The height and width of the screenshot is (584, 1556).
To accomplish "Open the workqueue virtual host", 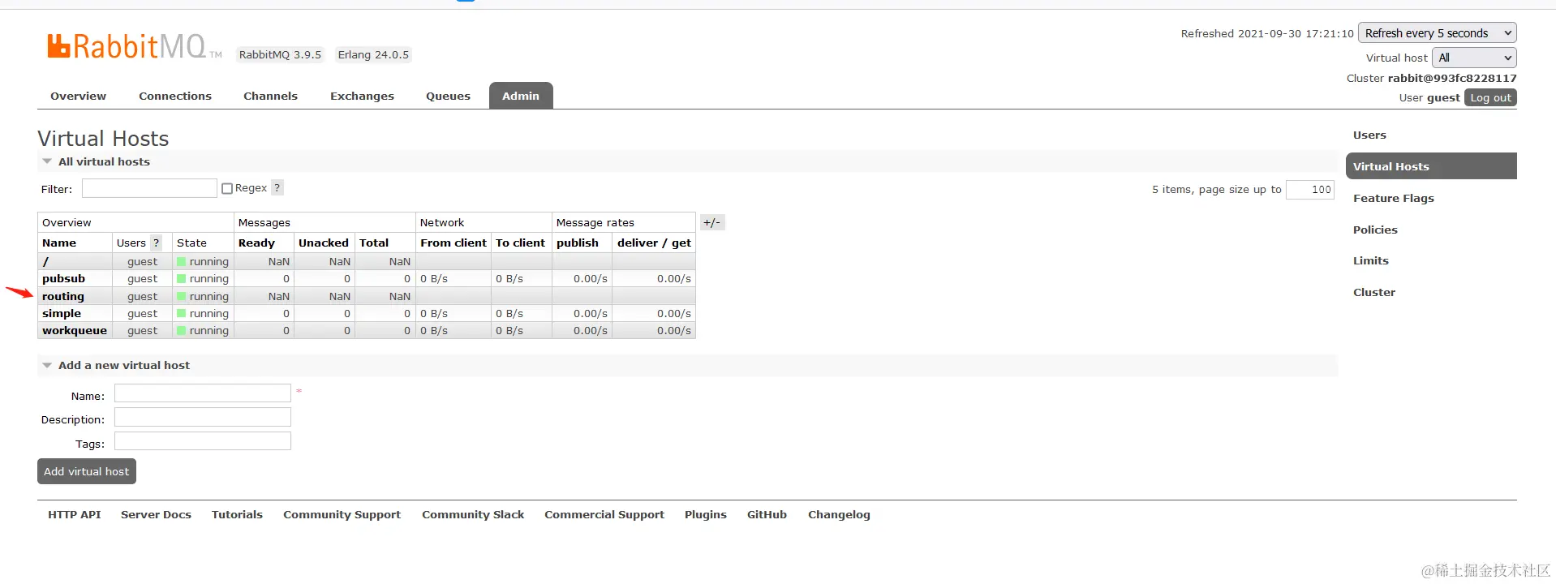I will (x=75, y=330).
